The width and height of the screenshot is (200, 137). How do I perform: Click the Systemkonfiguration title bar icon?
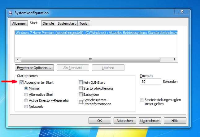pyautogui.click(x=10, y=13)
